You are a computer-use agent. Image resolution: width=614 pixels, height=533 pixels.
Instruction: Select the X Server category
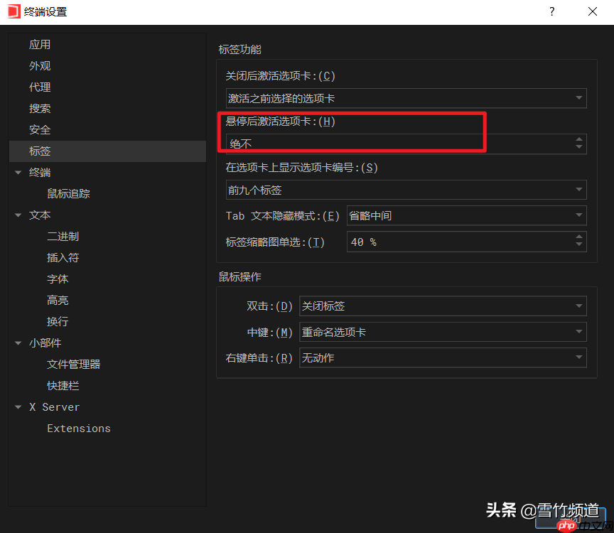(x=55, y=407)
